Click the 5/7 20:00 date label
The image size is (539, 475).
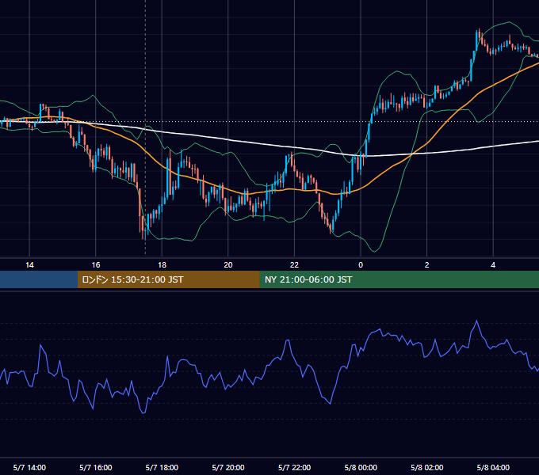point(228,468)
